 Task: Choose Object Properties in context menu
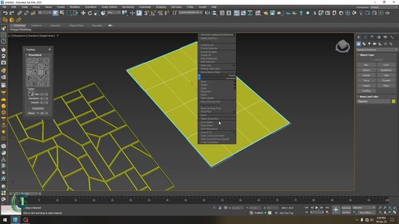tap(217, 119)
